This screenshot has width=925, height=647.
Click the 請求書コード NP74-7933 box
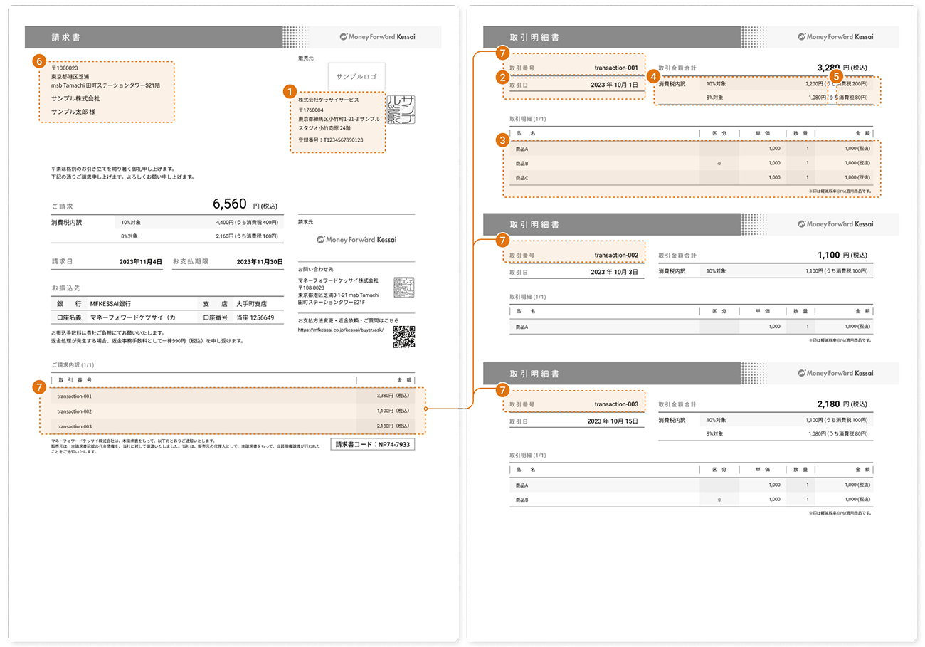(373, 444)
